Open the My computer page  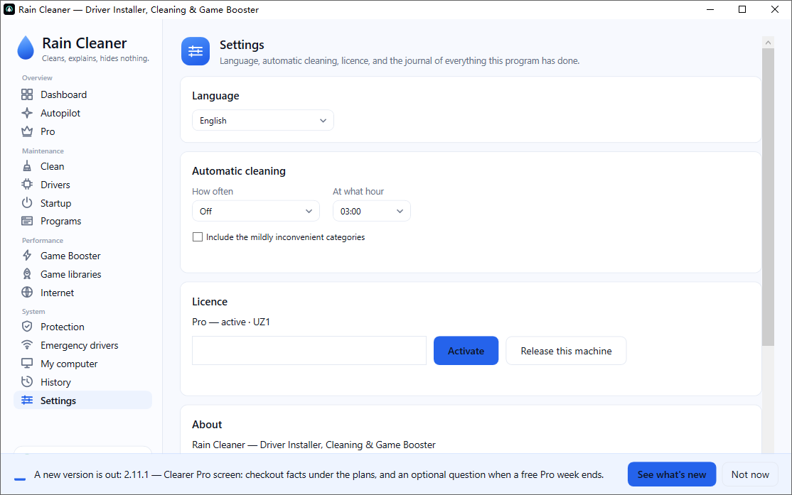coord(83,364)
